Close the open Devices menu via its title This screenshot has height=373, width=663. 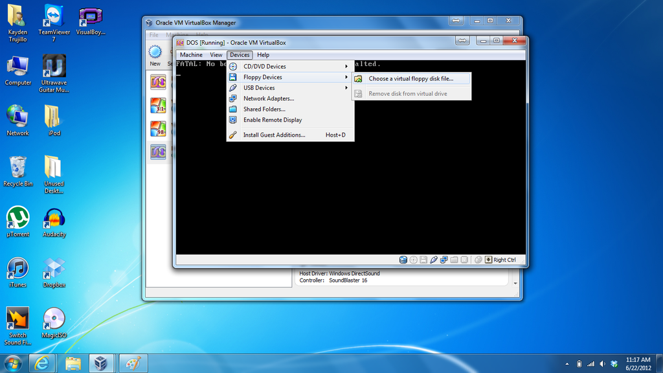240,55
